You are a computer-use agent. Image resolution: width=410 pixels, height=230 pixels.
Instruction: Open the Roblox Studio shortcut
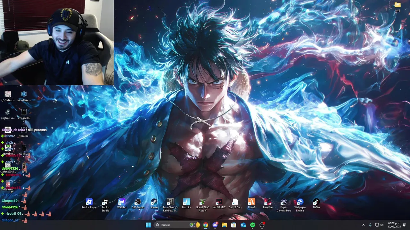105,205
